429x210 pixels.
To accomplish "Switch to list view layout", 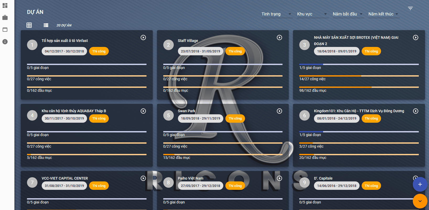I will coord(46,25).
